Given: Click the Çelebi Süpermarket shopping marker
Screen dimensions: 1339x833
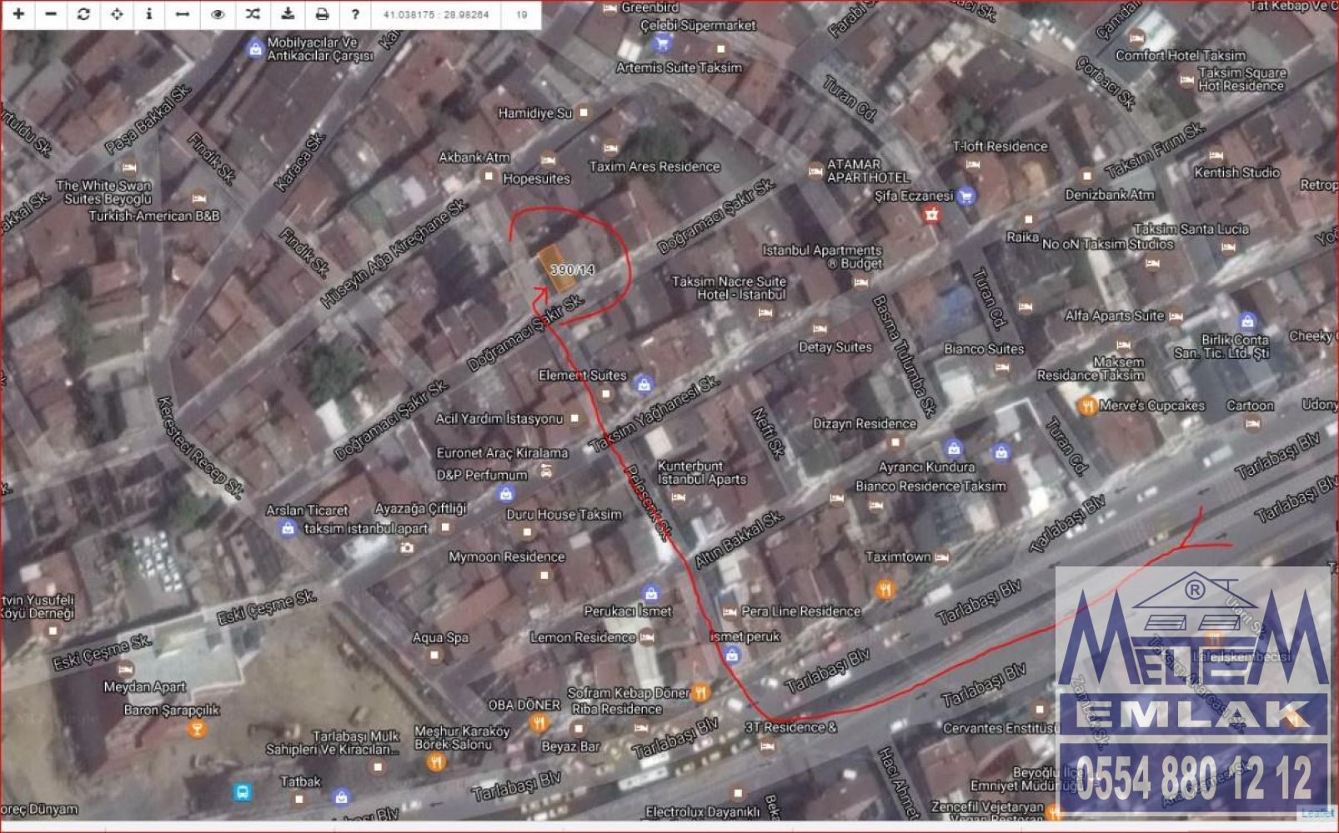Looking at the screenshot, I should pos(662,42).
